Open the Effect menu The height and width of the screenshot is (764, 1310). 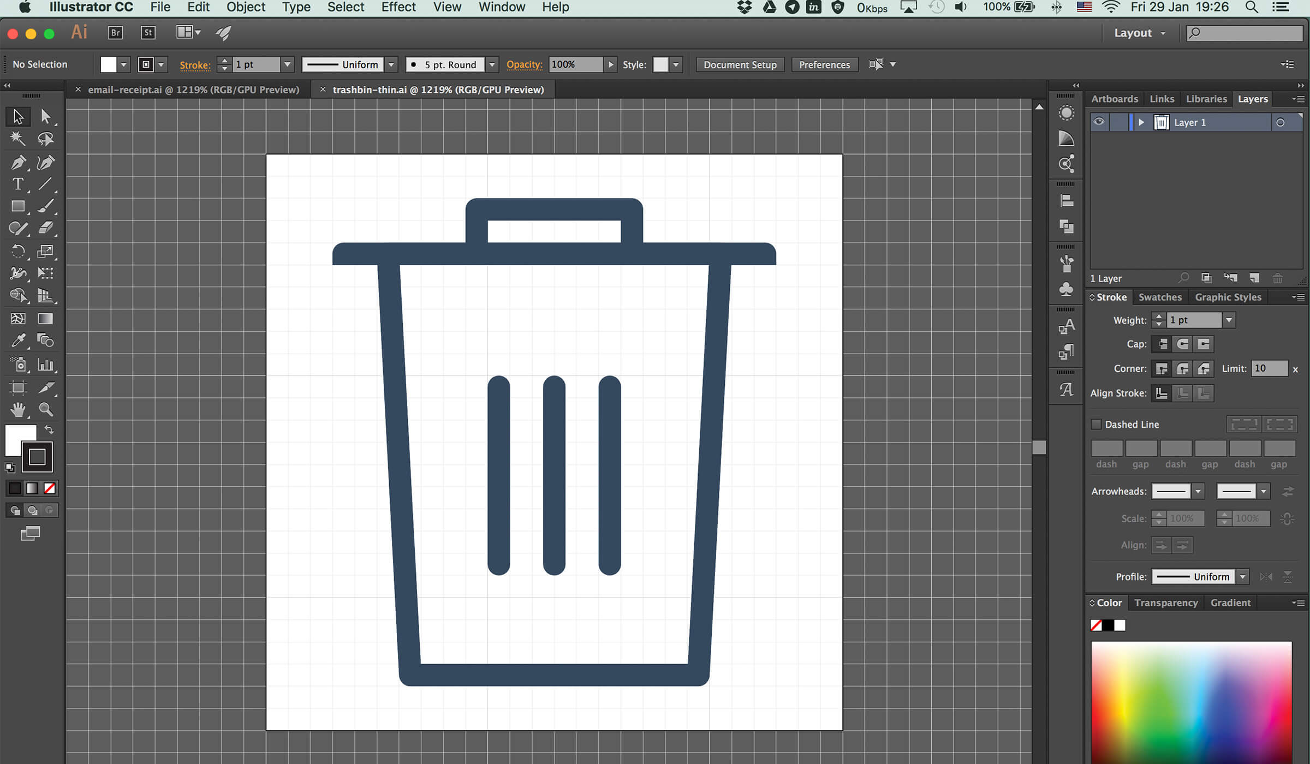click(x=398, y=7)
